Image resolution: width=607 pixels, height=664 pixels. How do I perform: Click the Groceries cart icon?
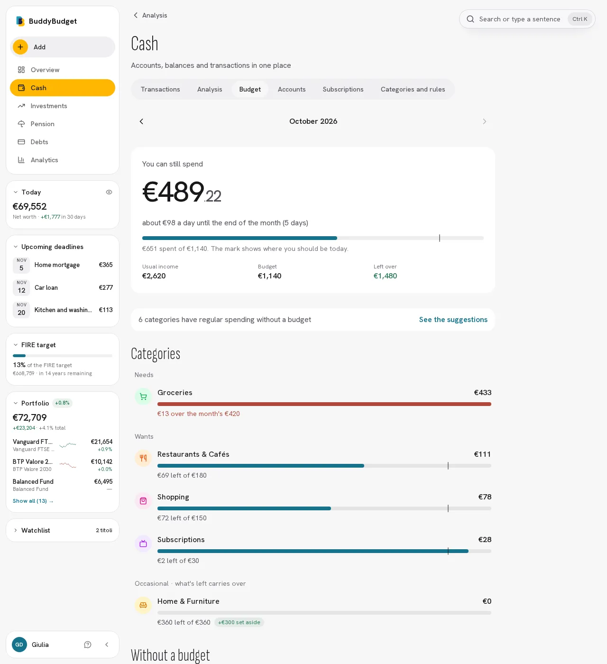coord(143,397)
